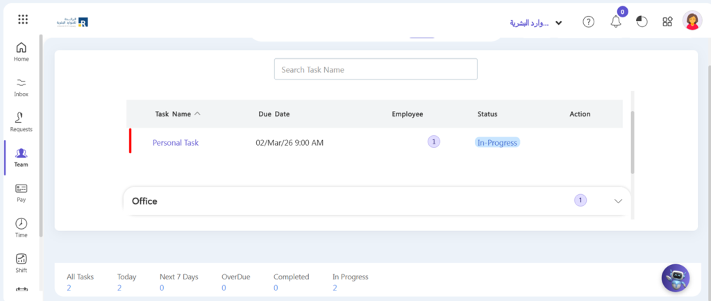The image size is (711, 301).
Task: Go to Requests in sidebar
Action: (x=22, y=119)
